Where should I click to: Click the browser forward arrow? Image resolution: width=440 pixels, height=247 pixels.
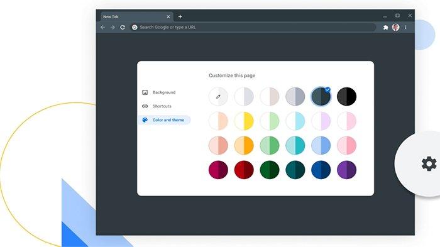pyautogui.click(x=113, y=27)
